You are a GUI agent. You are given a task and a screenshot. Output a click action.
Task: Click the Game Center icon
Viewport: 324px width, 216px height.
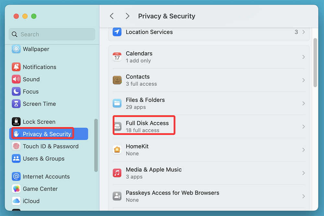point(16,189)
